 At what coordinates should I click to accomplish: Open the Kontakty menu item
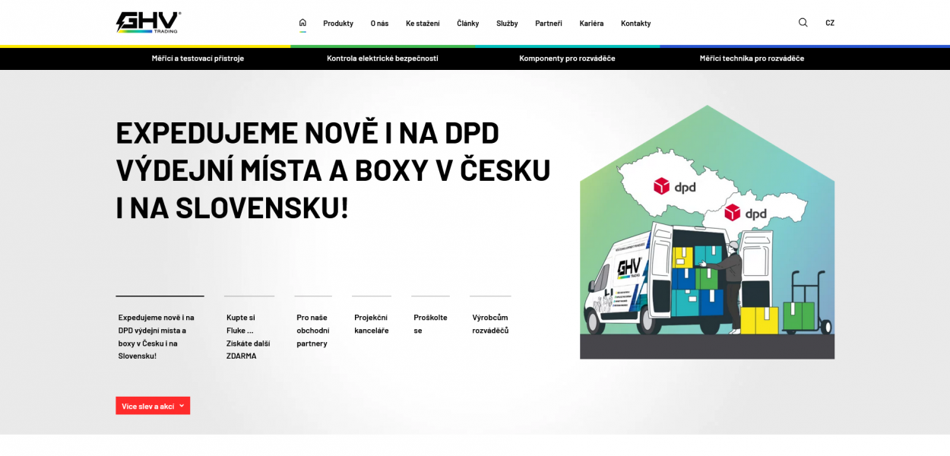(x=635, y=24)
